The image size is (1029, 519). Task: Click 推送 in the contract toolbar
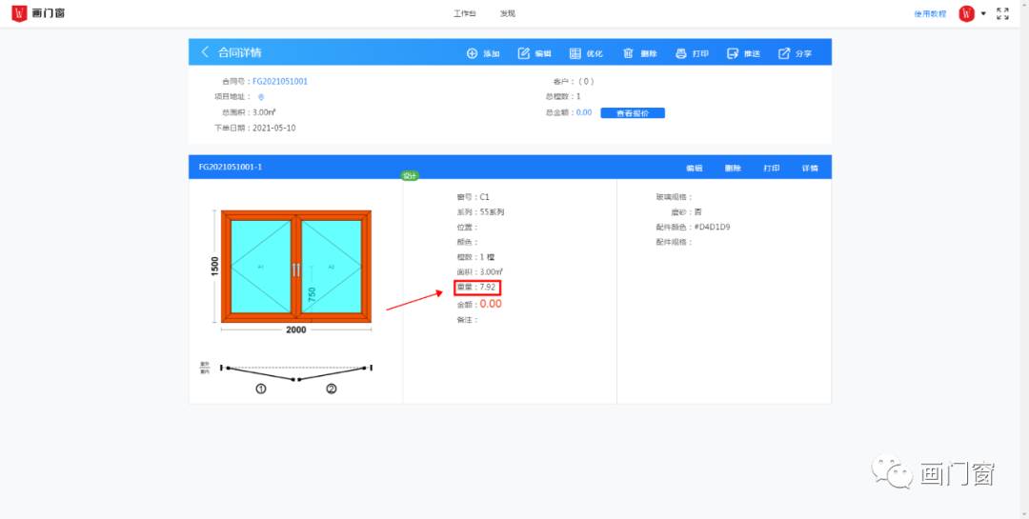[743, 53]
